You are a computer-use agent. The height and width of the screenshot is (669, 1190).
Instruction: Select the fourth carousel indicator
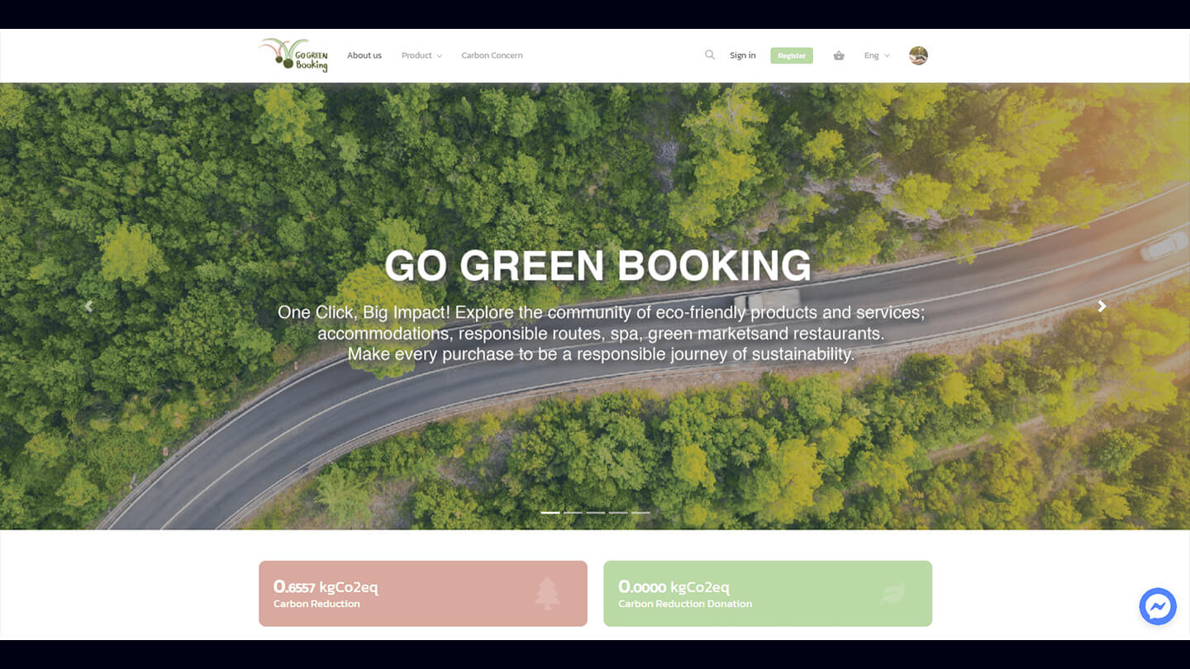pyautogui.click(x=618, y=513)
